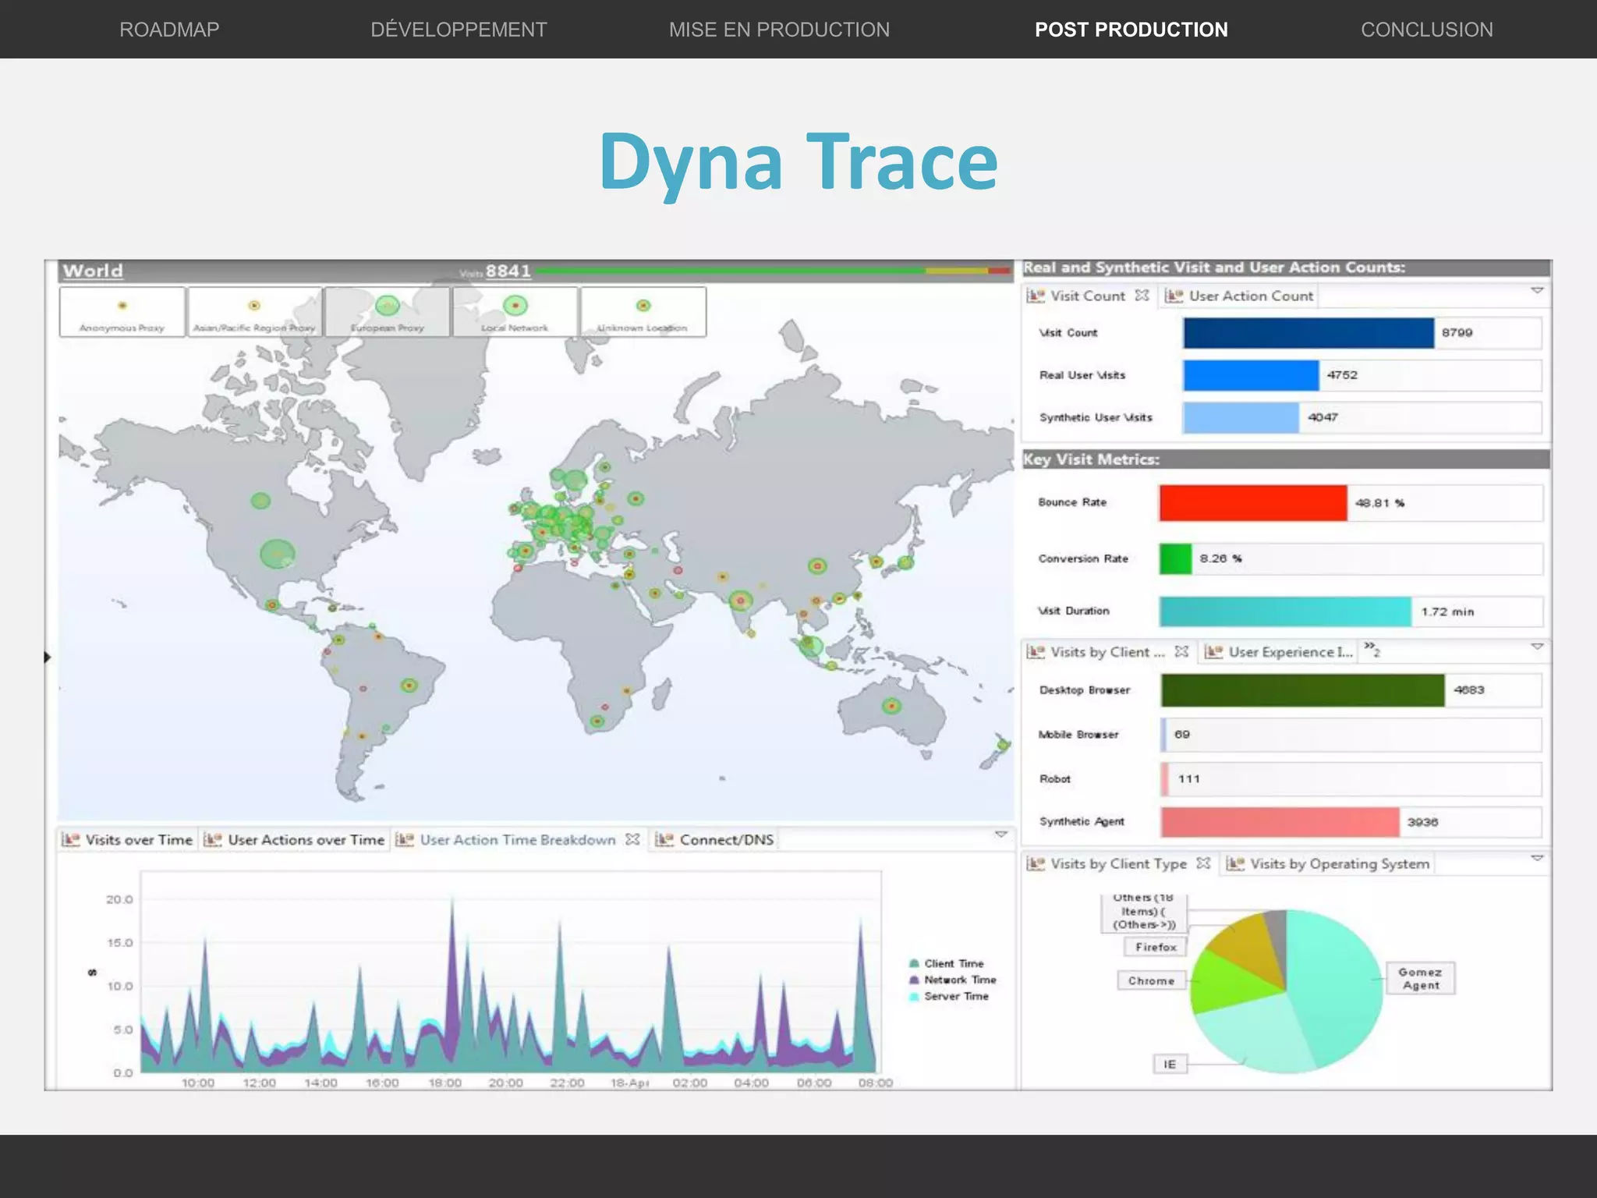
Task: Select User Action Time Breakdown tab
Action: [518, 840]
